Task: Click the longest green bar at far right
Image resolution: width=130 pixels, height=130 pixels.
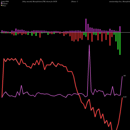Action: pyautogui.click(x=120, y=44)
